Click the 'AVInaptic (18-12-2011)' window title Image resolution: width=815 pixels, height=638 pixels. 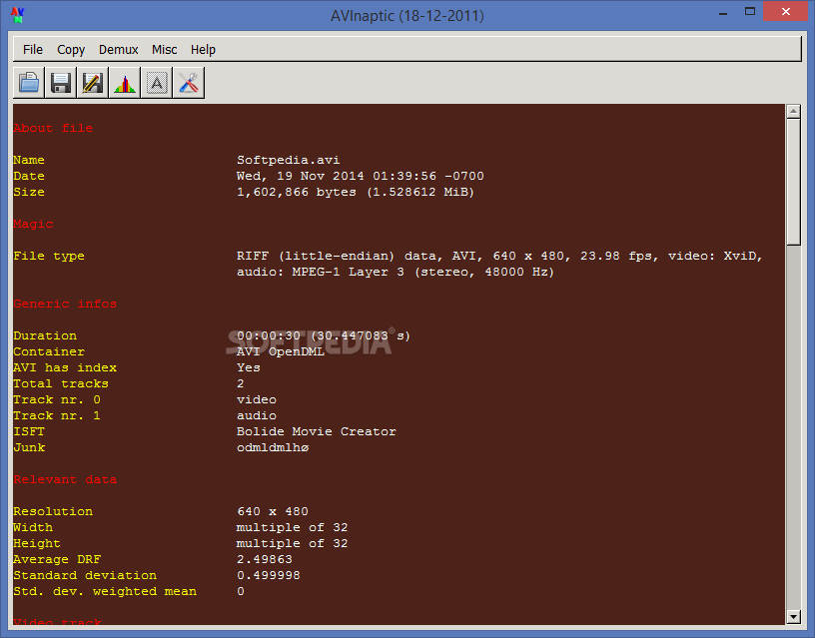coord(407,16)
